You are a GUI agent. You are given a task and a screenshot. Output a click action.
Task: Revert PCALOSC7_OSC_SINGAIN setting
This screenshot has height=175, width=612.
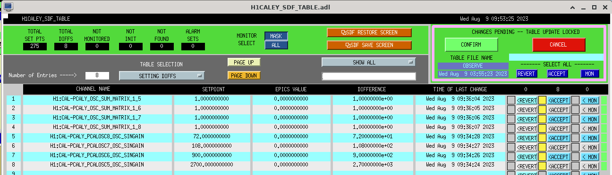(x=527, y=147)
